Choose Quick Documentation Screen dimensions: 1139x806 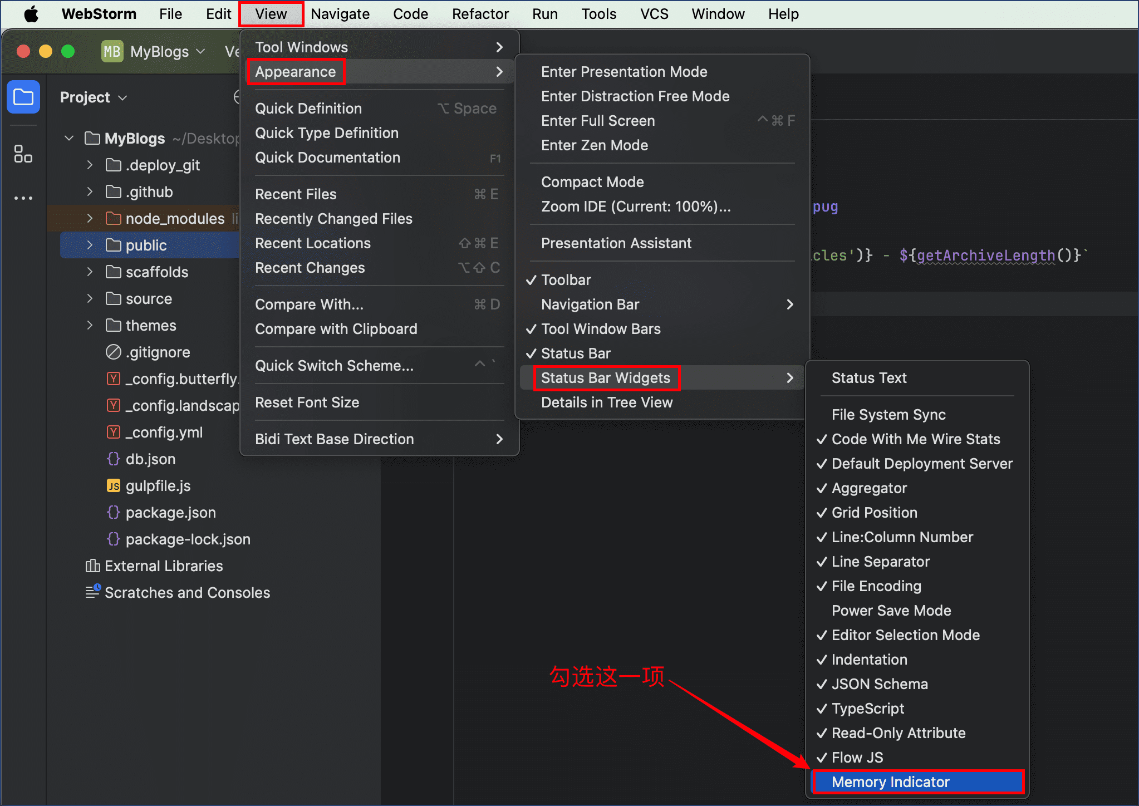379,158
